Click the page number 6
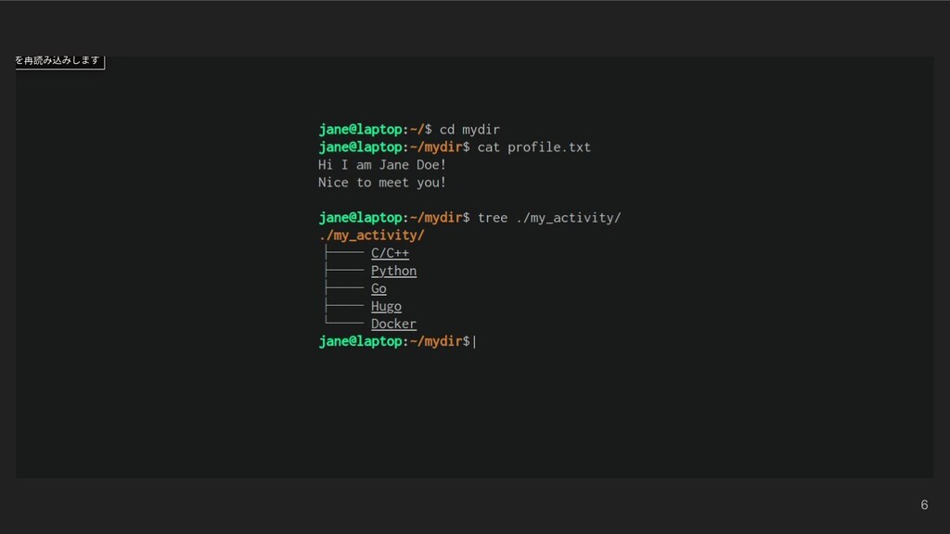Screen dimensions: 950x534 pos(924,505)
